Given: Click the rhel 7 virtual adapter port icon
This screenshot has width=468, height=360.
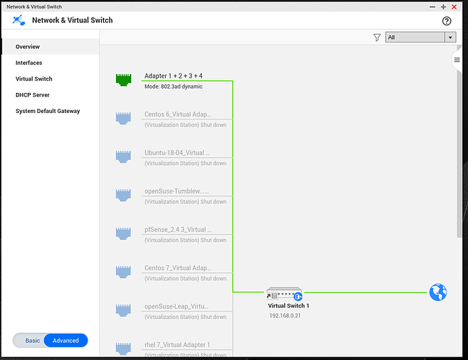Looking at the screenshot, I should click(x=123, y=348).
